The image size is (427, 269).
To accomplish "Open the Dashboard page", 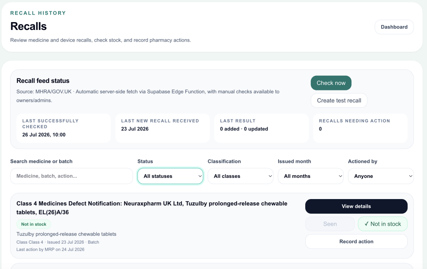I will pos(394,27).
